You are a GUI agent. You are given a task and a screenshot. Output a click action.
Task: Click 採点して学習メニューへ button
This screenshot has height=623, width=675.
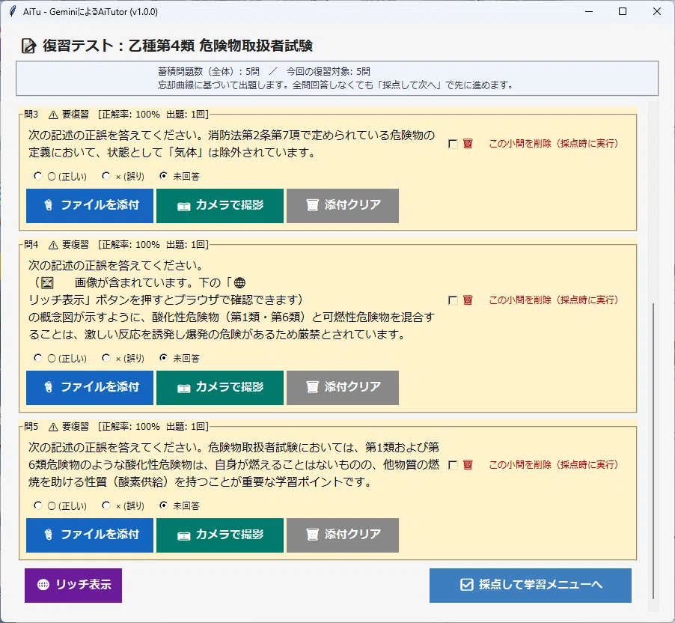(531, 585)
